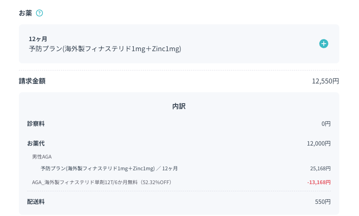Click the 12ヶ月 duration label
This screenshot has height=216, width=359.
coord(38,39)
